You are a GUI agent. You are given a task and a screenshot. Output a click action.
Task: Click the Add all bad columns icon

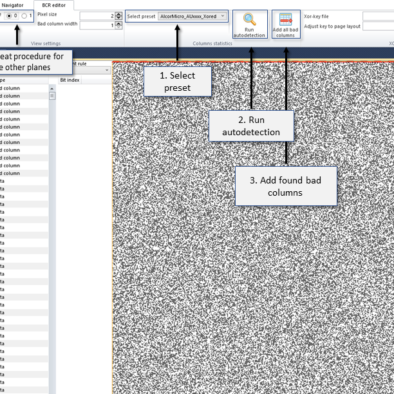click(285, 20)
